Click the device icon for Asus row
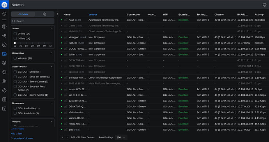This screenshot has width=269, height=142. (65, 20)
